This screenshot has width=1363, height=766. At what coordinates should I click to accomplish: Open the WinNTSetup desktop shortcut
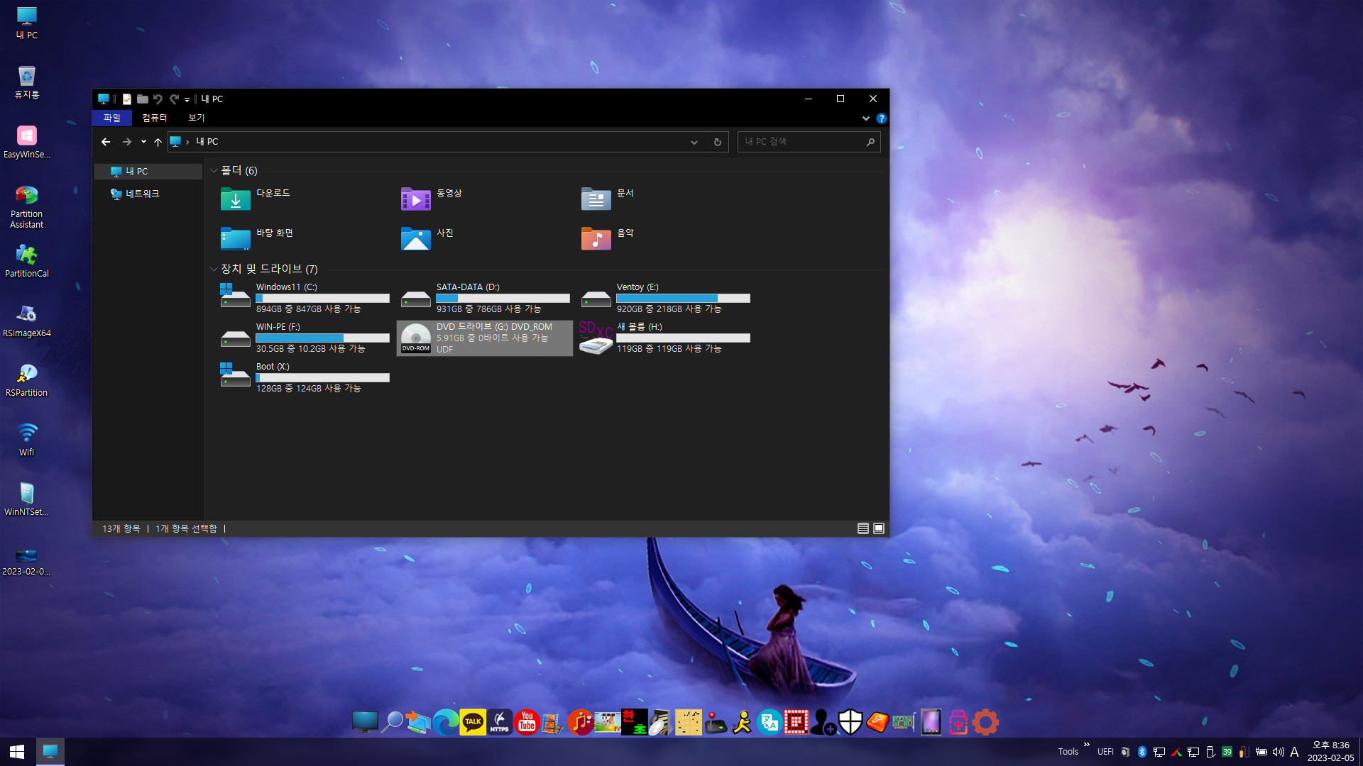(x=27, y=499)
